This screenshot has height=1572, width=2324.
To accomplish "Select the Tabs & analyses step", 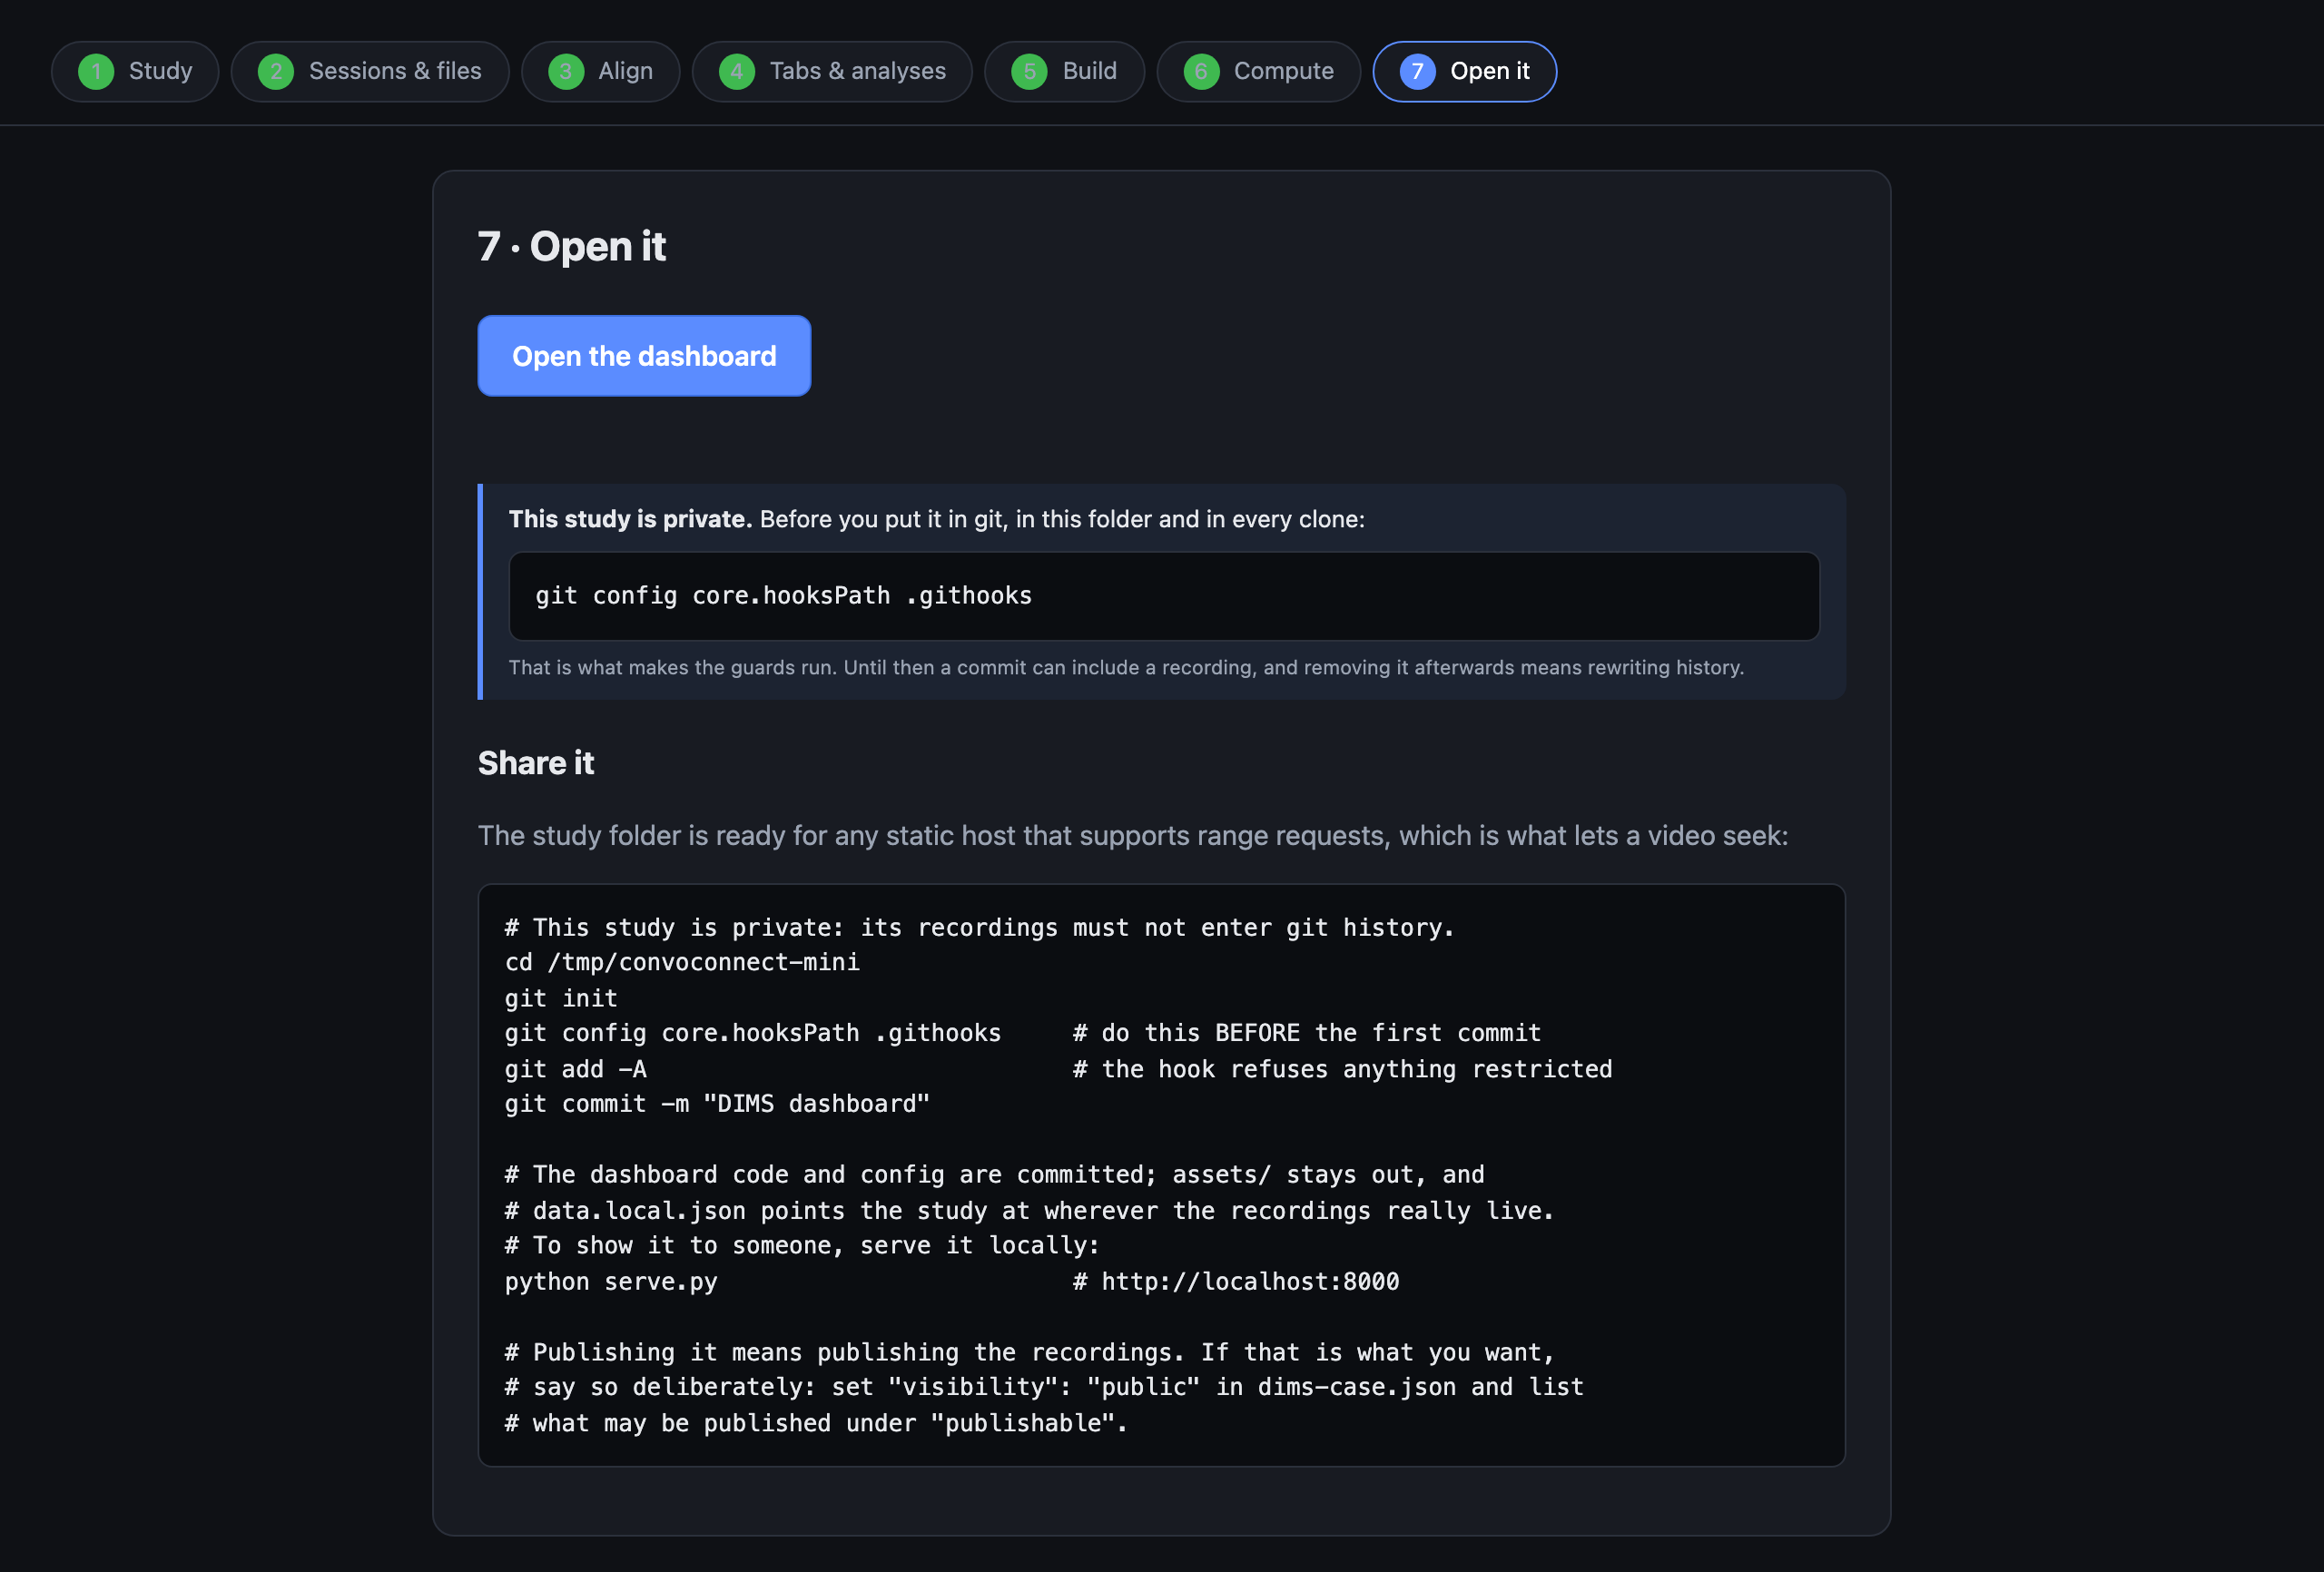I will tap(832, 71).
